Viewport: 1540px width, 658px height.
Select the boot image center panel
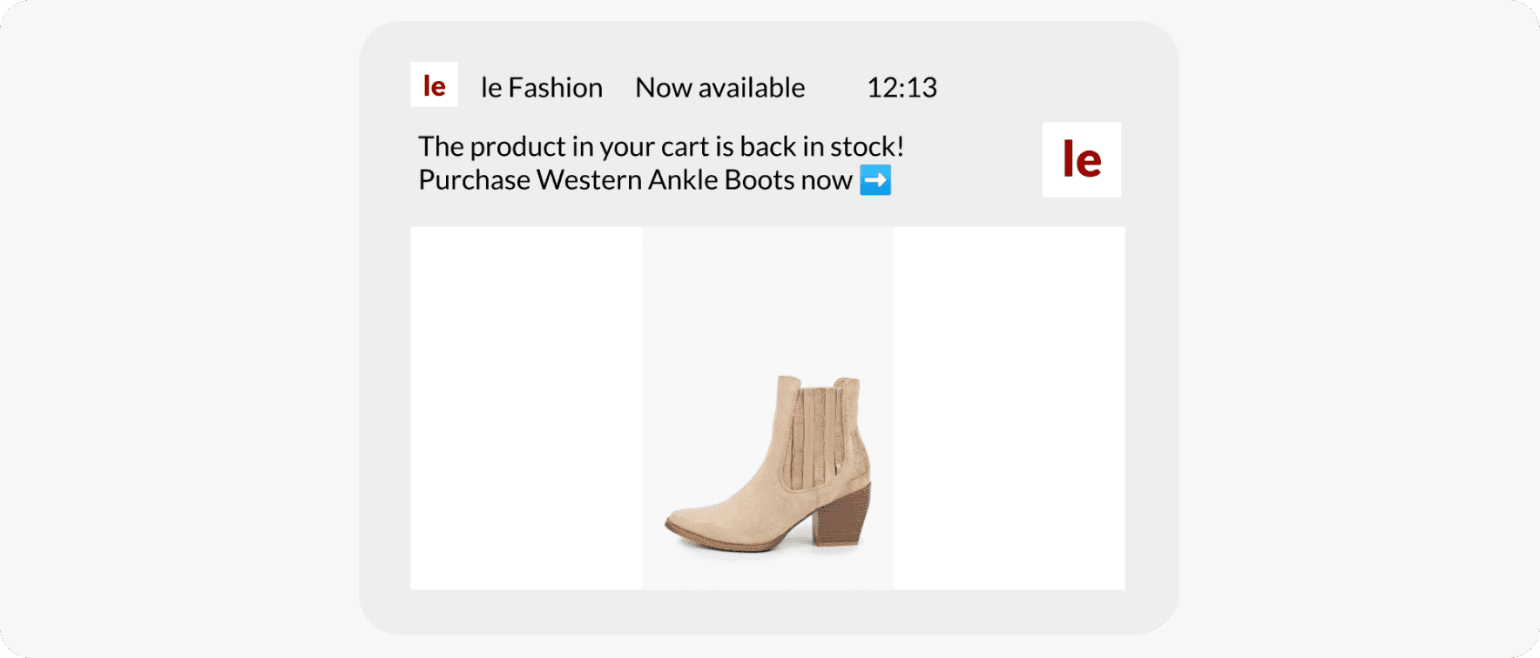(767, 409)
